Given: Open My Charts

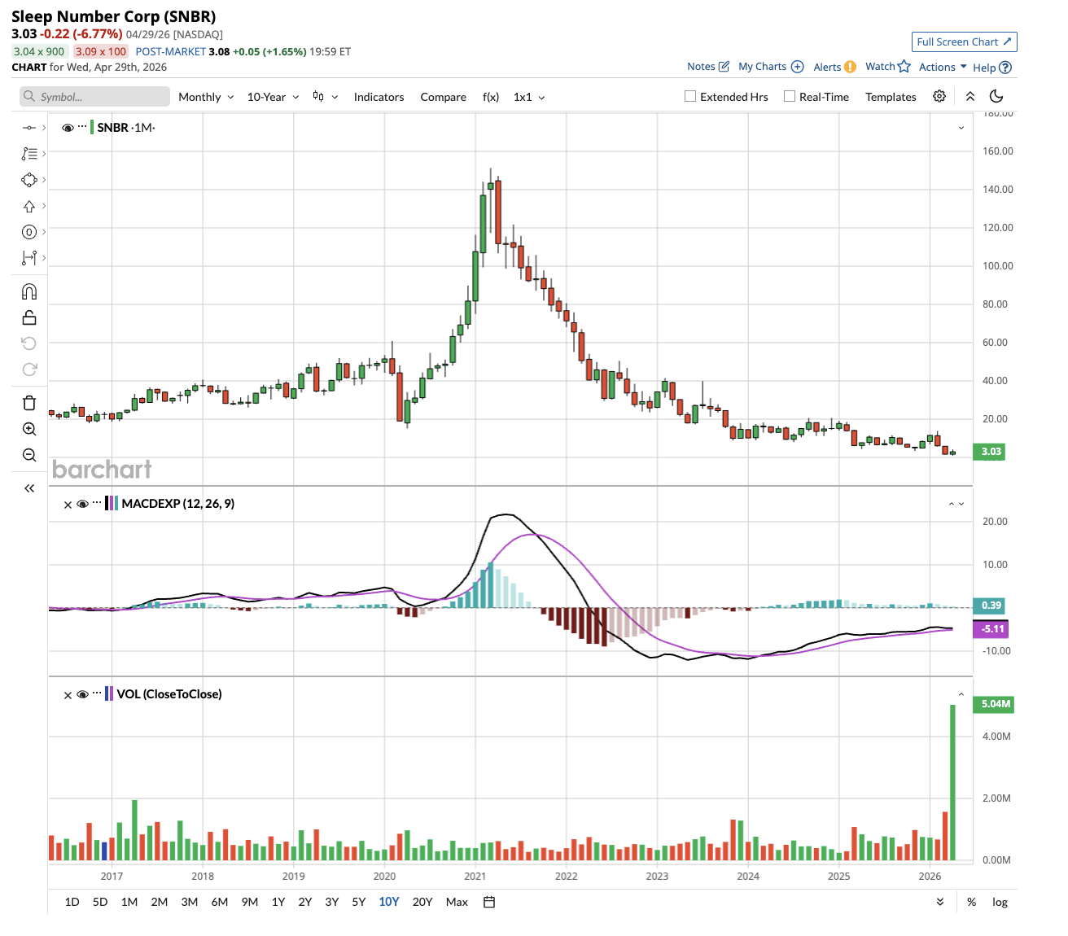Looking at the screenshot, I should tap(771, 67).
